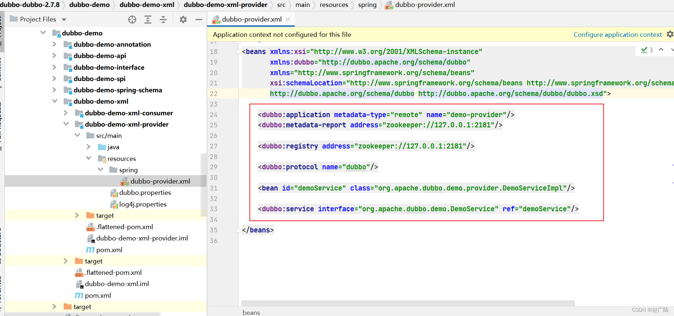674x316 pixels.
Task: Expand the dubbo-demo-annotation module
Action: click(54, 44)
